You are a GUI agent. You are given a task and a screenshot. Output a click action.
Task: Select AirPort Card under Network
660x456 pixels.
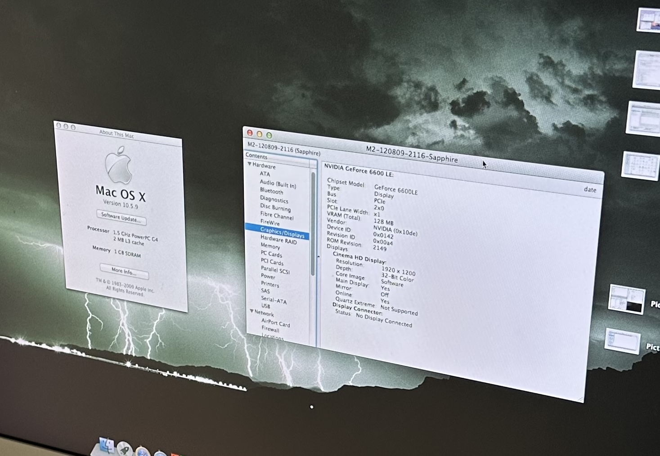pos(275,323)
